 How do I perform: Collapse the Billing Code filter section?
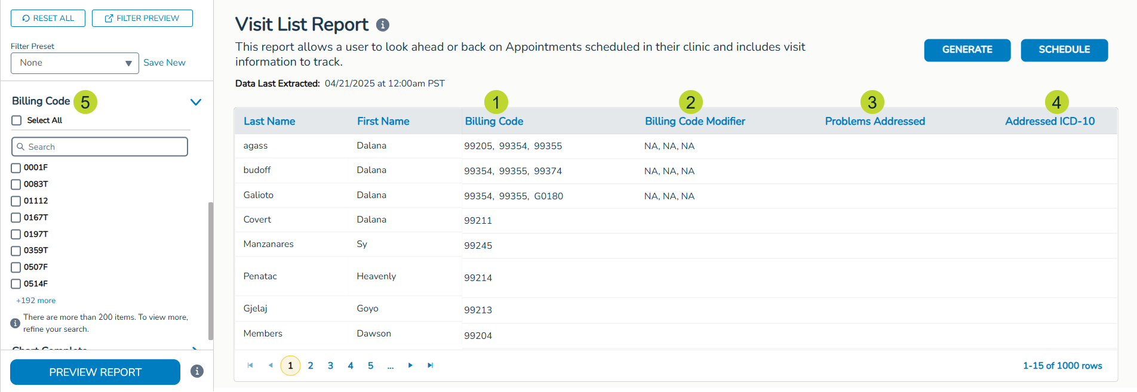click(x=195, y=102)
